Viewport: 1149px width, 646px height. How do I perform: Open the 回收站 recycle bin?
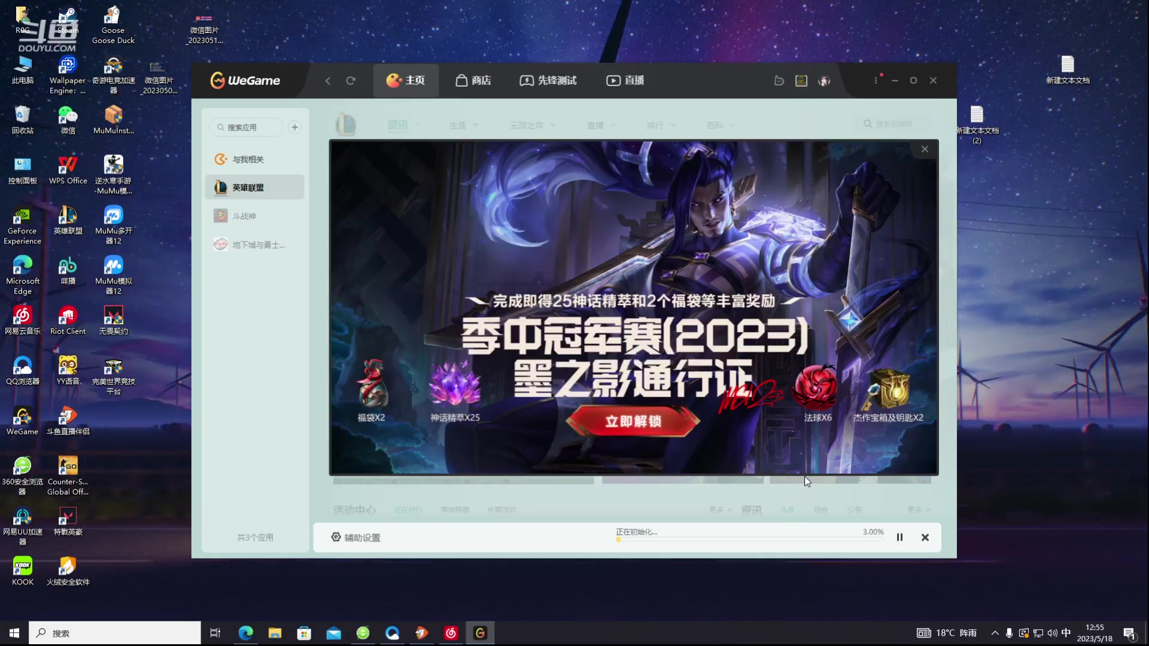[x=22, y=120]
